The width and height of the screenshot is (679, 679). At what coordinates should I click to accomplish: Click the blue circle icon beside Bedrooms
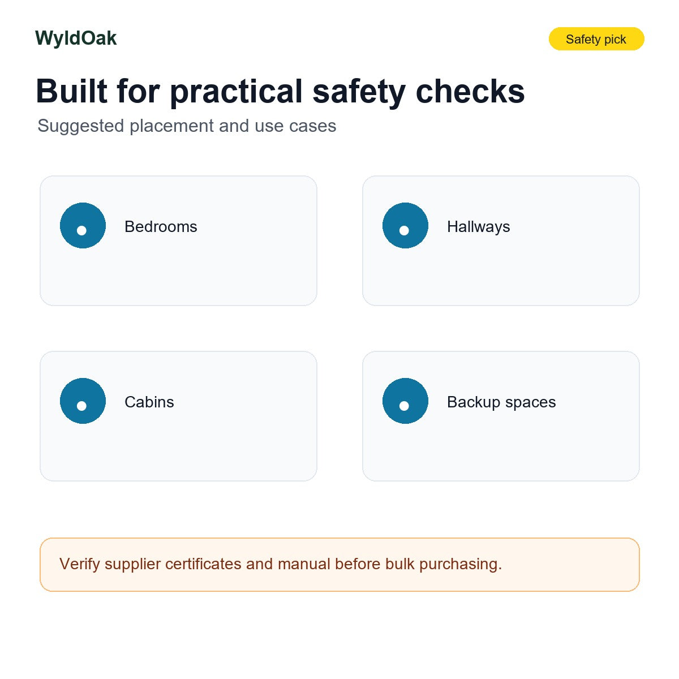click(83, 225)
